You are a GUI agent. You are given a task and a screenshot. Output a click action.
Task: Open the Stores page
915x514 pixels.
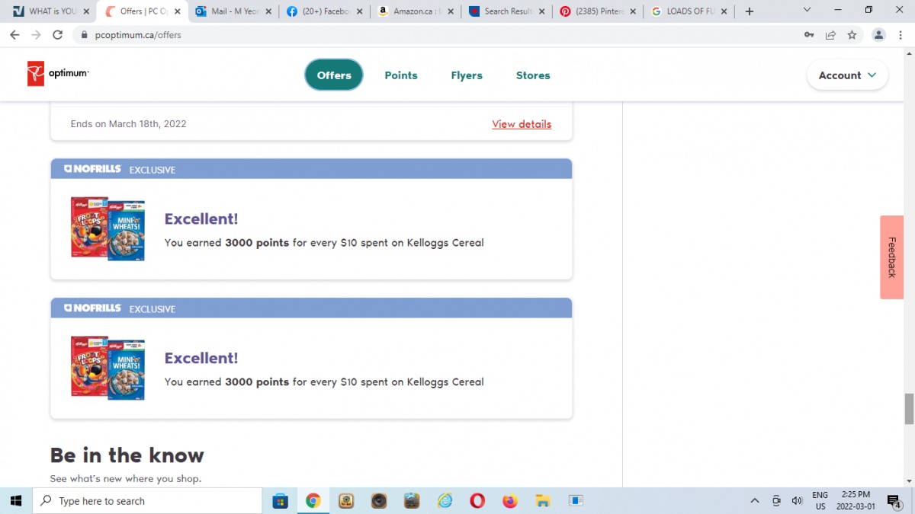[x=533, y=75]
